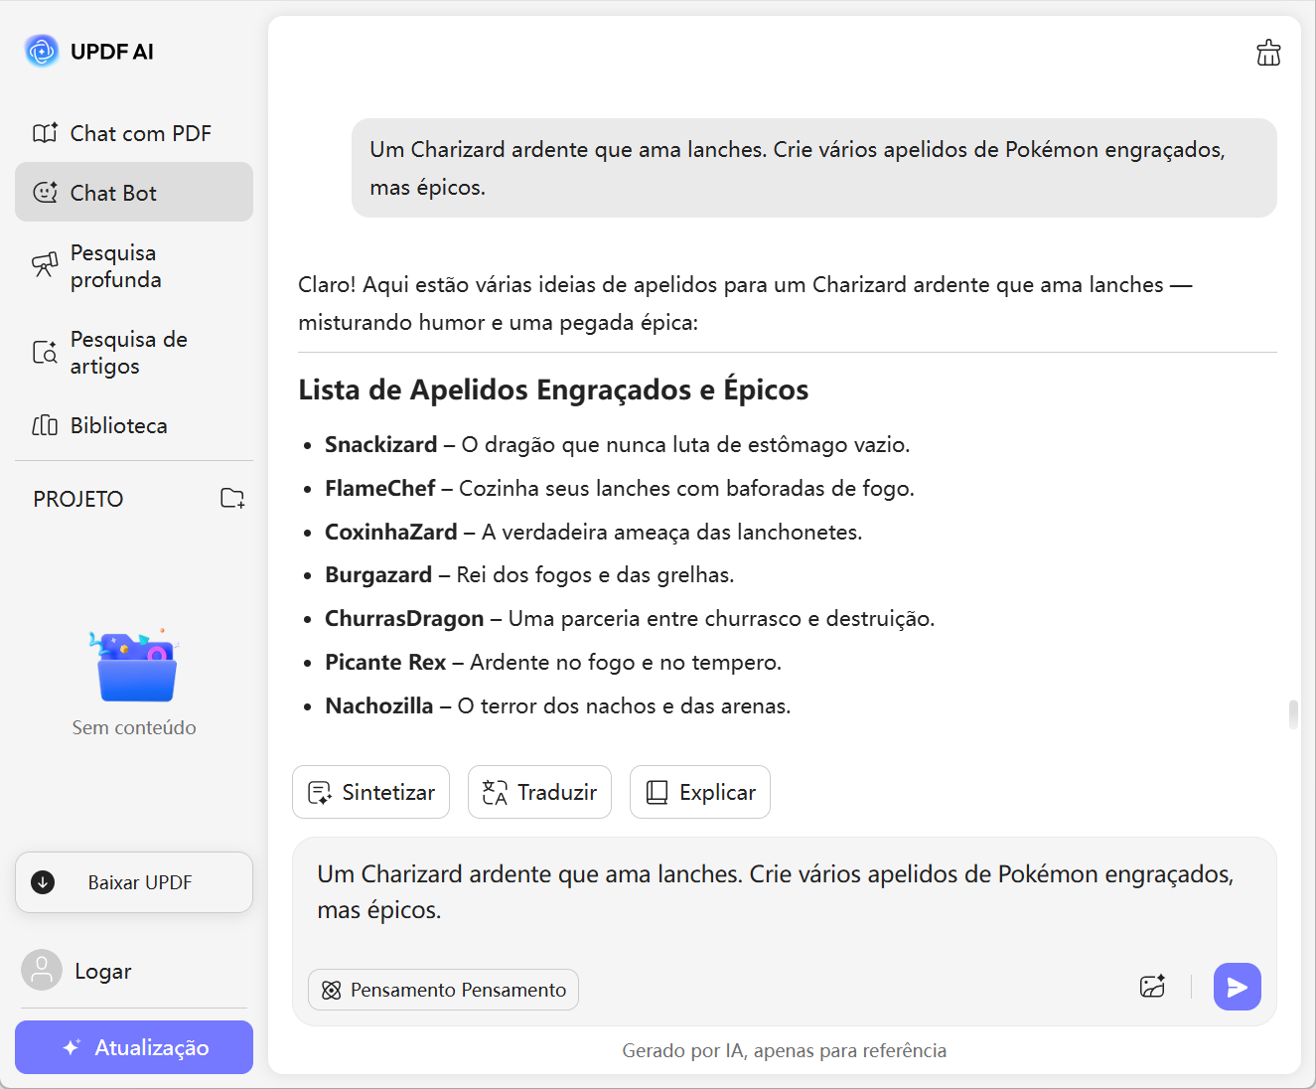The image size is (1316, 1089).
Task: Click the Atualização upgrade button
Action: (x=134, y=1047)
